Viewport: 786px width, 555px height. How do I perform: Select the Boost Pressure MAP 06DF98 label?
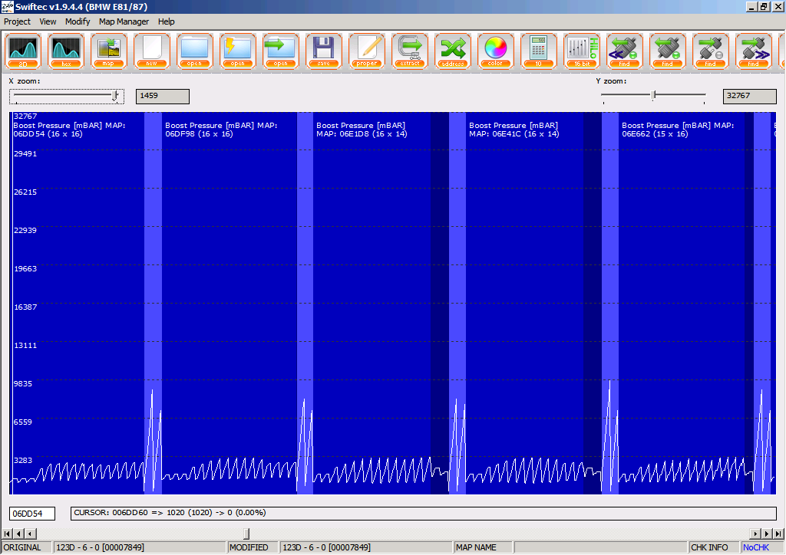pos(221,130)
